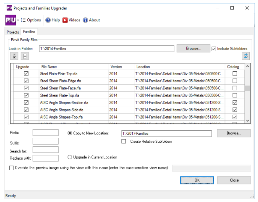Select the Families tab
This screenshot has width=258, height=202.
coord(29,32)
